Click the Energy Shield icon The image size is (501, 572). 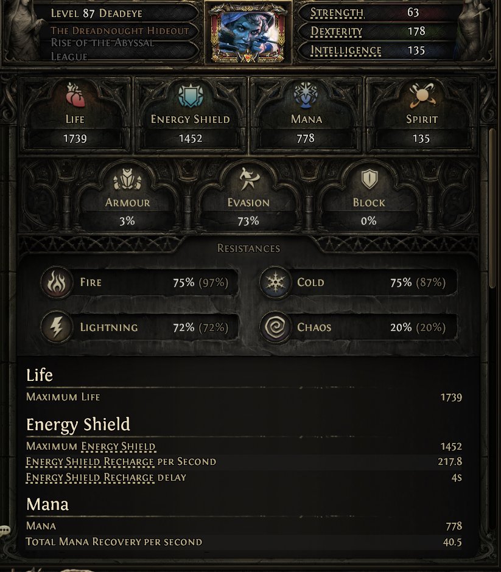pos(191,96)
